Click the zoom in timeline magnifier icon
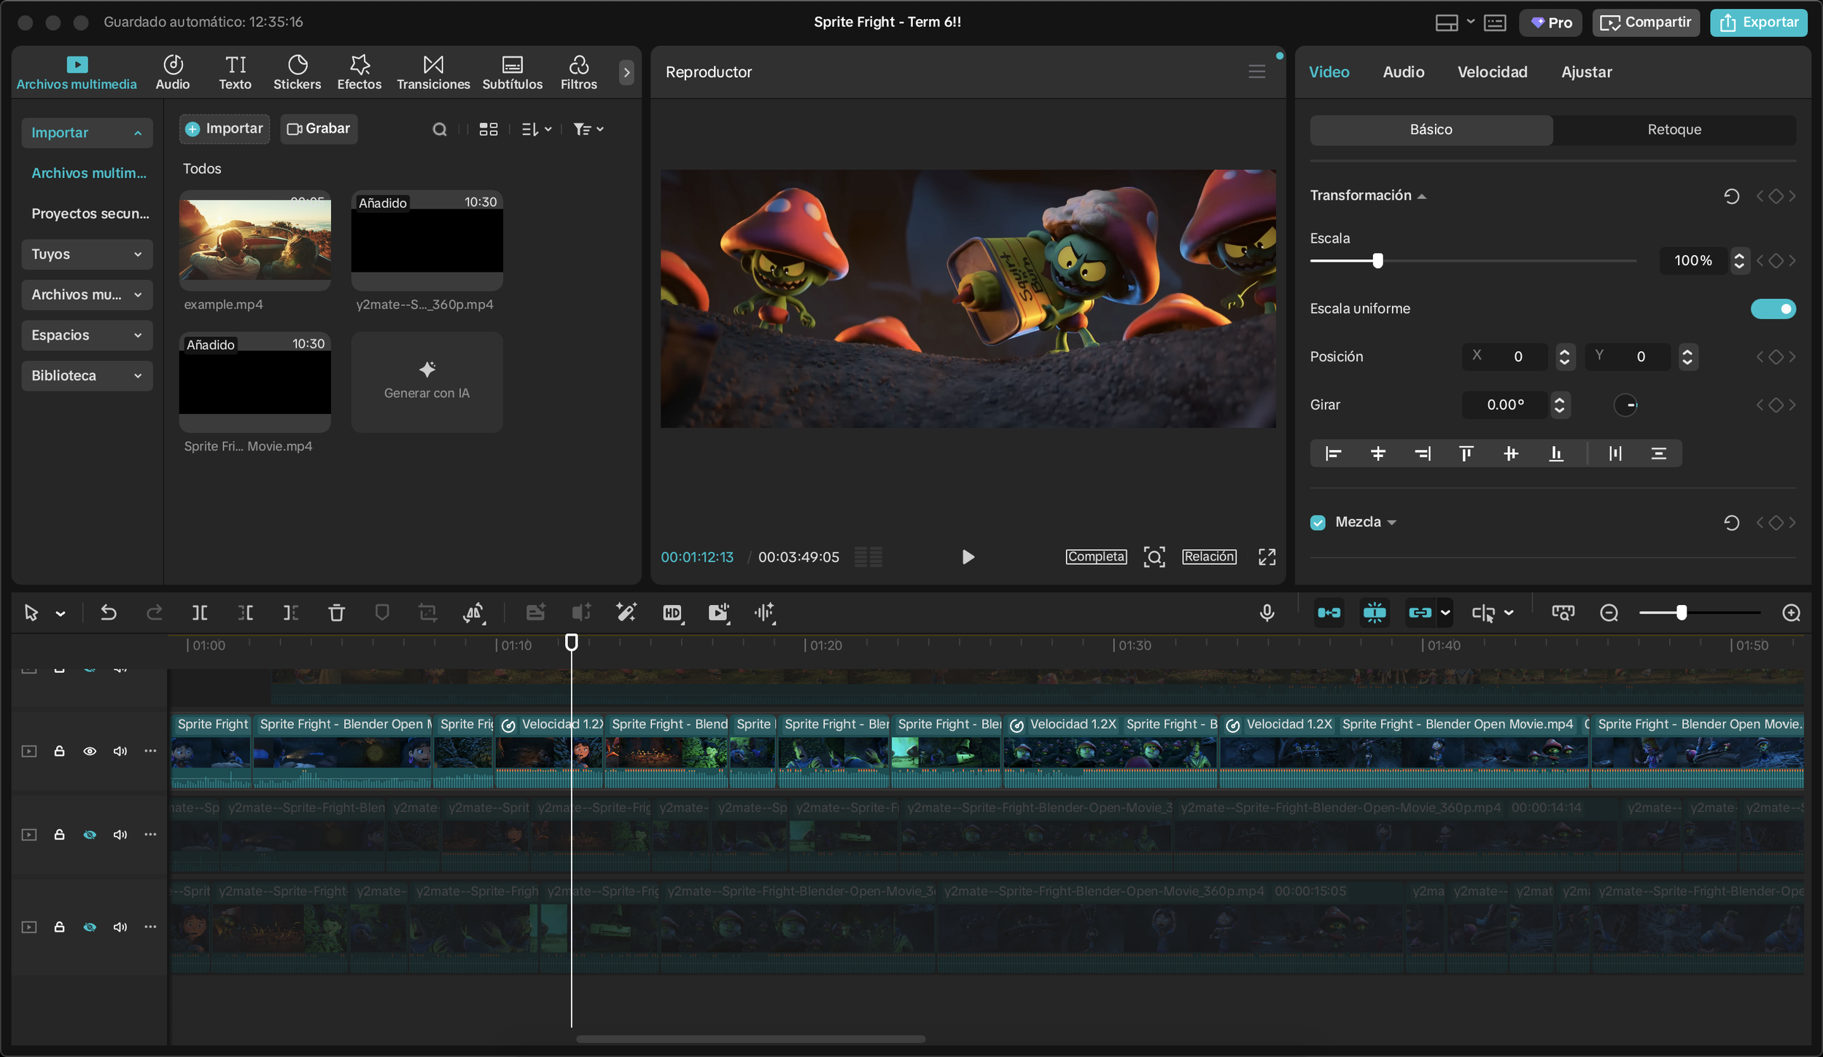 [x=1791, y=613]
